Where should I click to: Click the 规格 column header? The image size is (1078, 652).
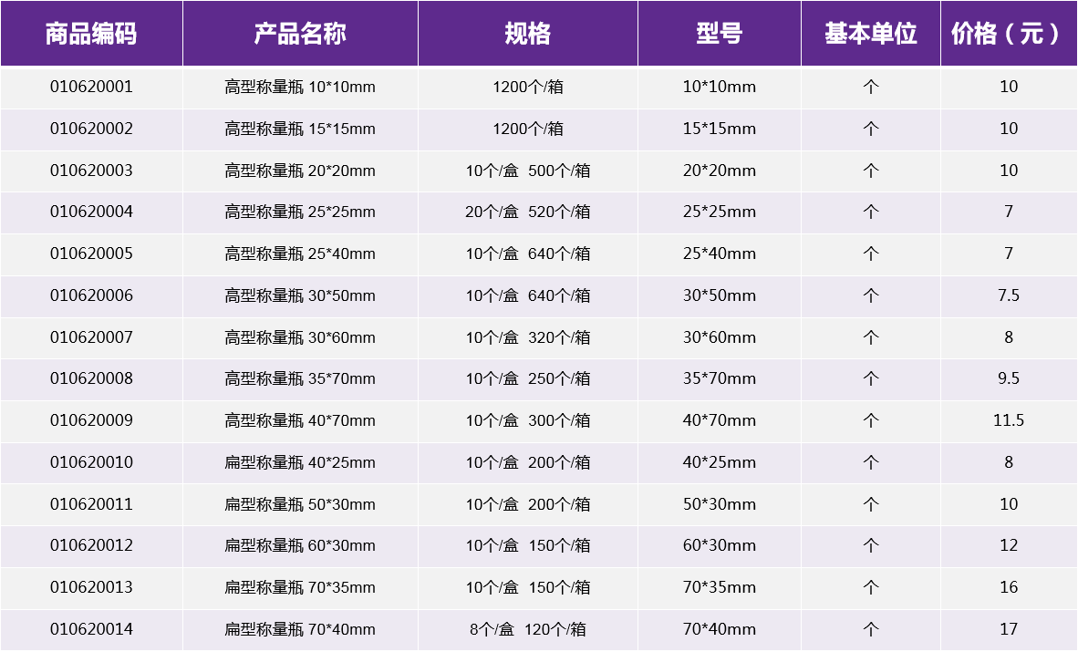coord(528,33)
